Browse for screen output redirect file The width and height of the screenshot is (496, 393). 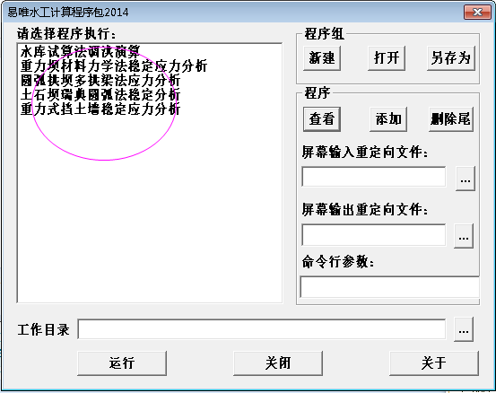point(464,236)
